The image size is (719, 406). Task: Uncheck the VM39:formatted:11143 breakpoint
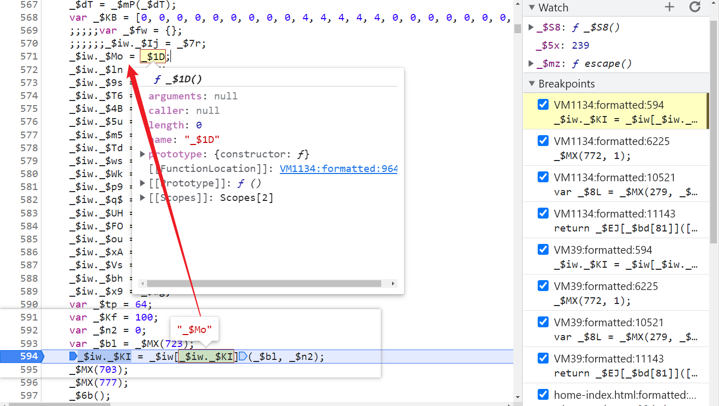[x=543, y=358]
